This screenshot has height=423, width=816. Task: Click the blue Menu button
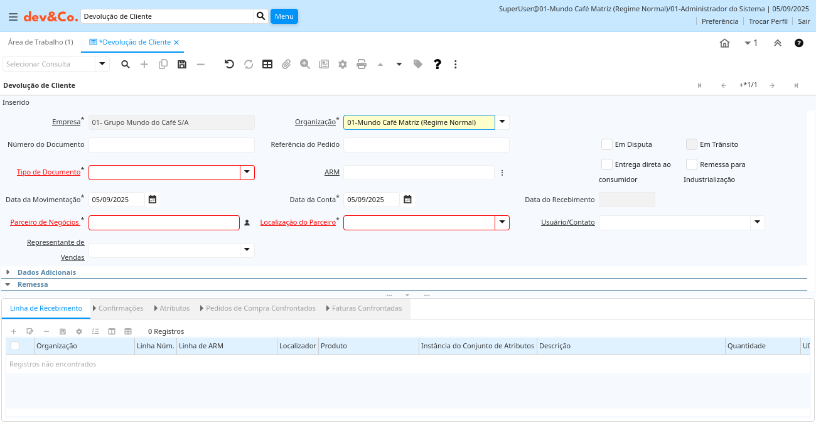(x=284, y=16)
